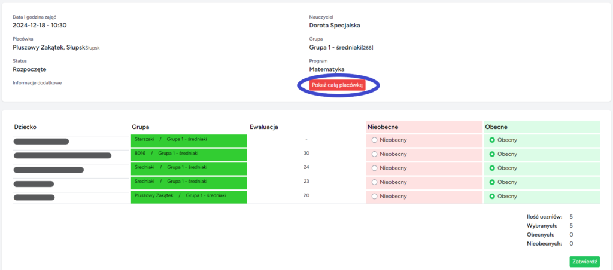Click the Dziecko column header
The image size is (613, 270).
26,127
